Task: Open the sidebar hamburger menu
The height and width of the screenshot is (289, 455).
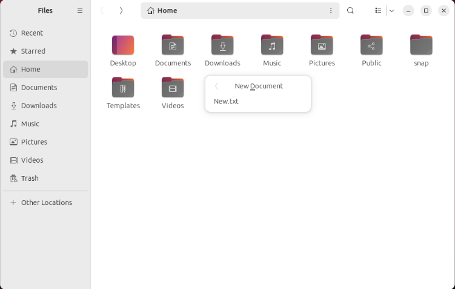Action: click(80, 11)
